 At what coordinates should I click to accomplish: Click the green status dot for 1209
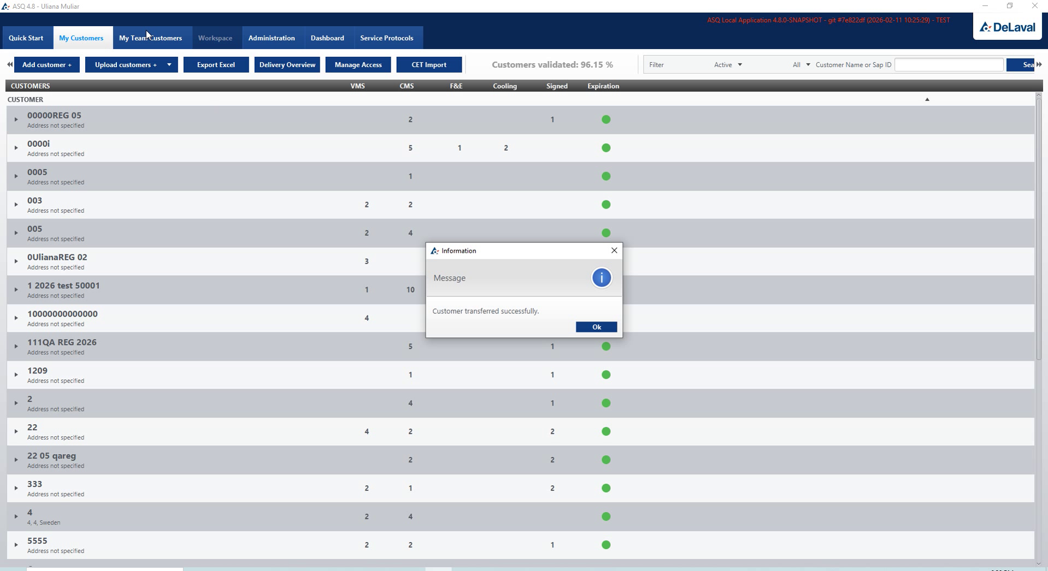point(606,375)
